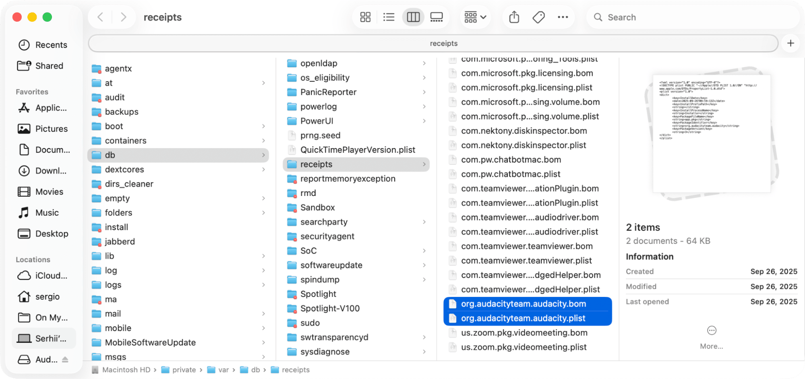Add a new tab with plus button
This screenshot has height=379, width=805.
(791, 43)
